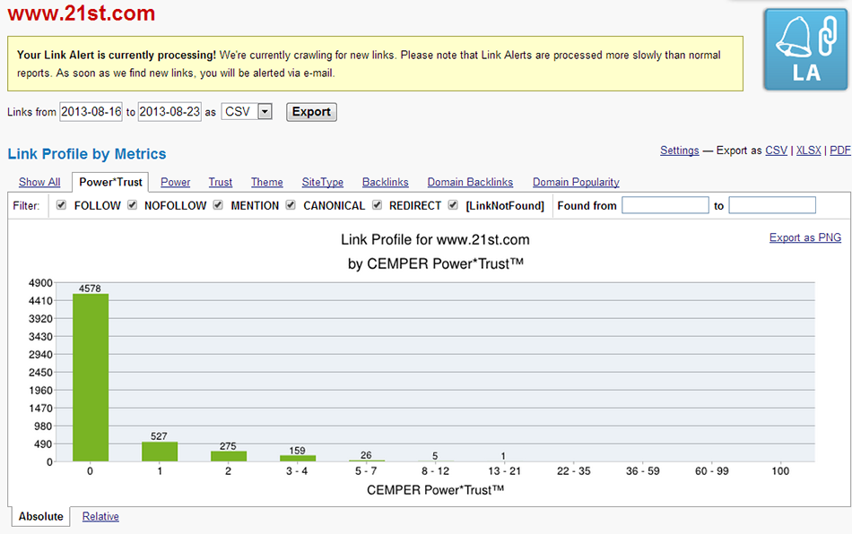Click the 159 bar for Power*Trust 3 - 4
The width and height of the screenshot is (852, 534).
click(x=297, y=459)
